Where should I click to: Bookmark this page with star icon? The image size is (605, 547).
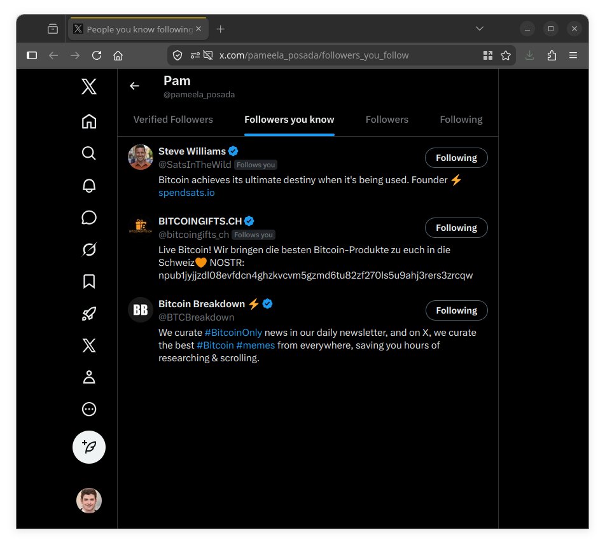(x=506, y=55)
